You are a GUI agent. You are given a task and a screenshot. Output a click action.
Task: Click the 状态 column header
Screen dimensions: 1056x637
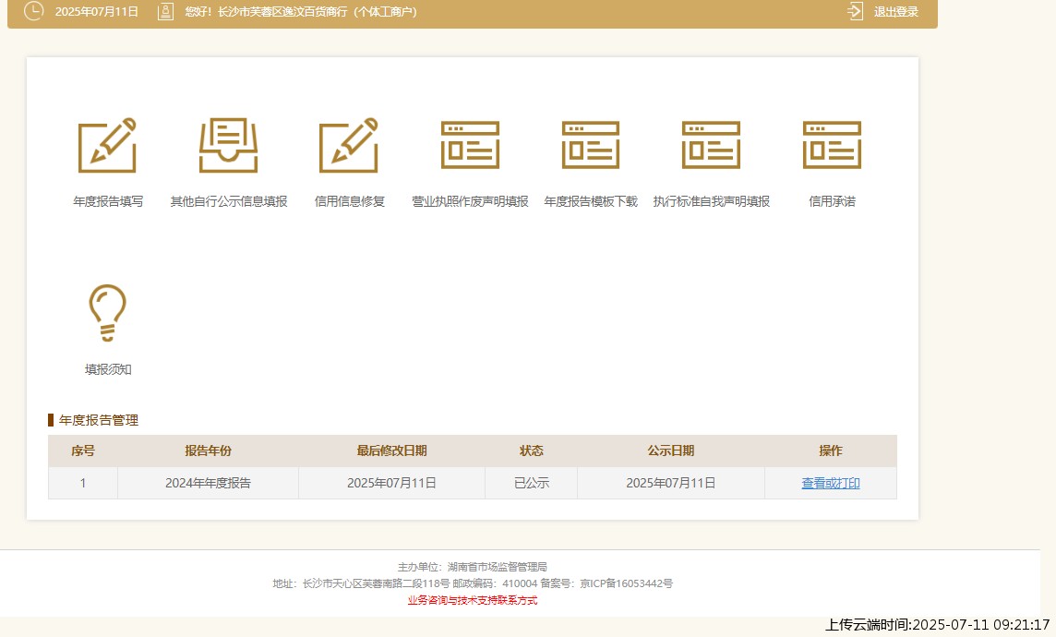pyautogui.click(x=532, y=451)
